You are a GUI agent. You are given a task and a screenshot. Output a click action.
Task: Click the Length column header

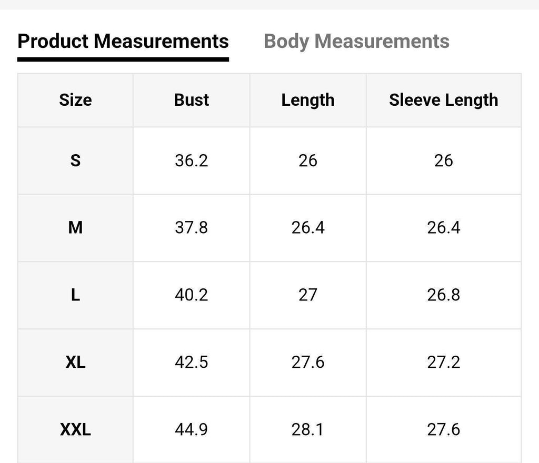pos(307,100)
